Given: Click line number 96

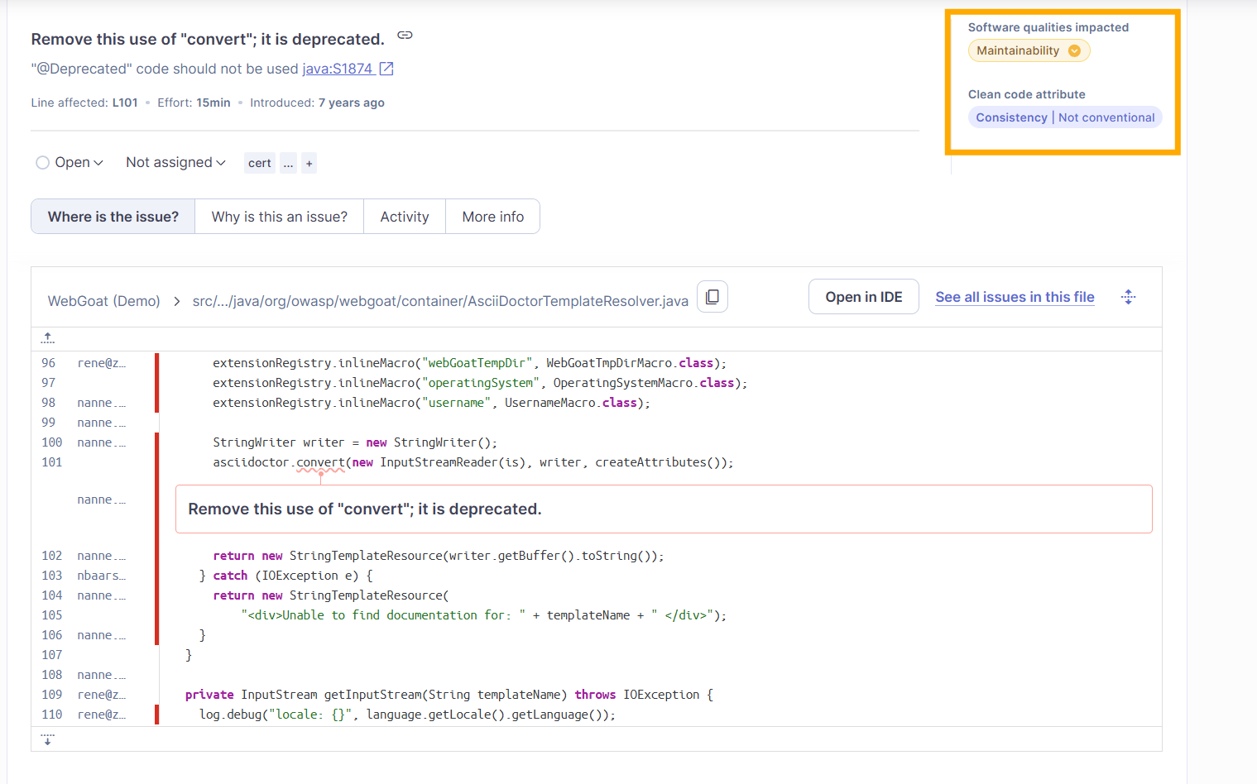Looking at the screenshot, I should tap(49, 363).
